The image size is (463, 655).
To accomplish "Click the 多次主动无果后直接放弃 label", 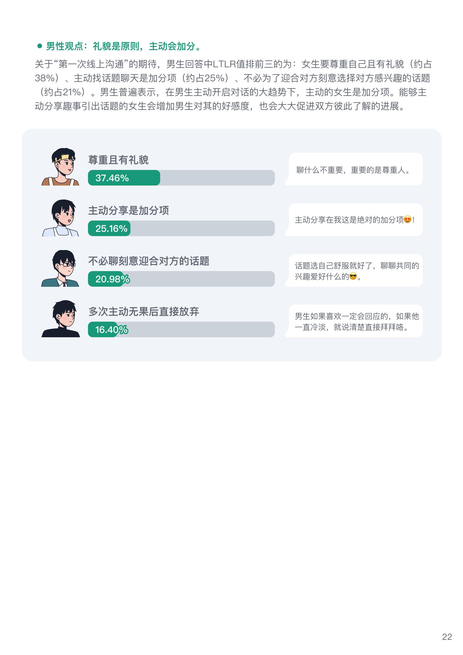I will 144,312.
